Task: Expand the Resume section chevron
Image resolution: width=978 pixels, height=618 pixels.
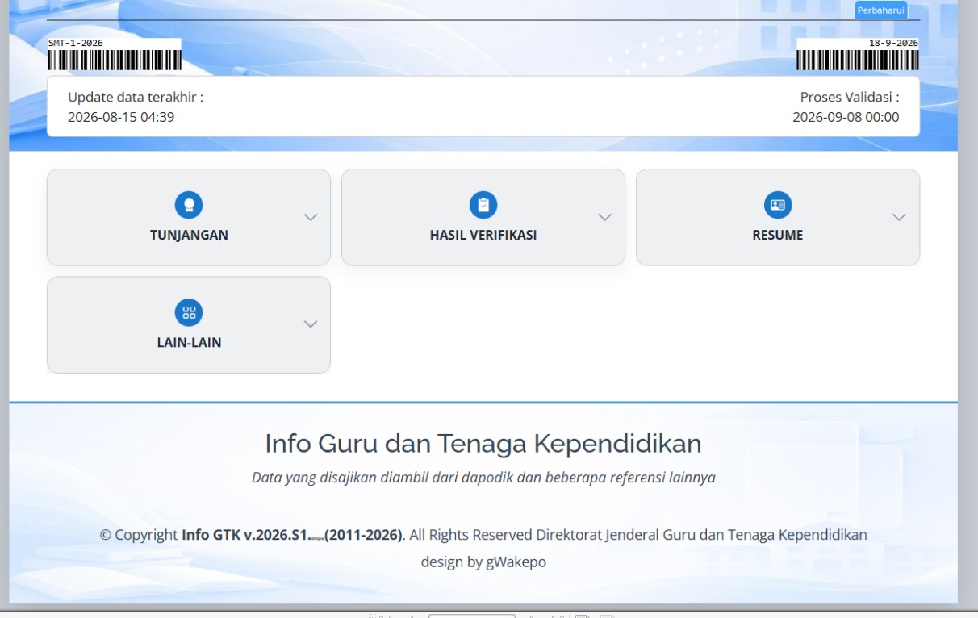Action: pos(900,217)
